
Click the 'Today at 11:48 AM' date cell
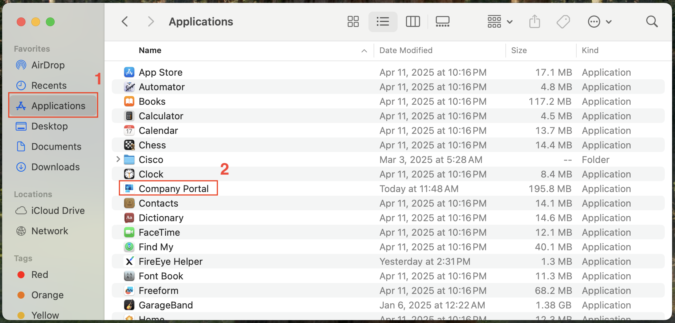pyautogui.click(x=419, y=189)
